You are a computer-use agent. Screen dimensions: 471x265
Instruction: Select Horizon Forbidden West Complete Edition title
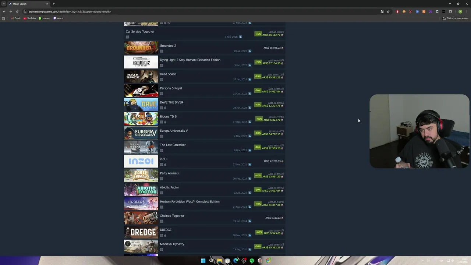pyautogui.click(x=190, y=202)
